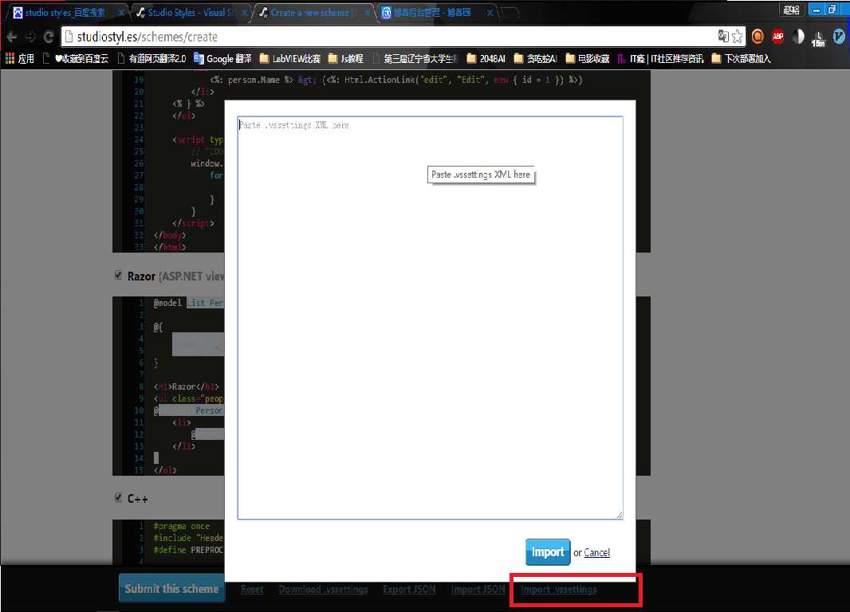Toggle the Razor language checkbox
Viewport: 850px width, 612px height.
[x=118, y=276]
